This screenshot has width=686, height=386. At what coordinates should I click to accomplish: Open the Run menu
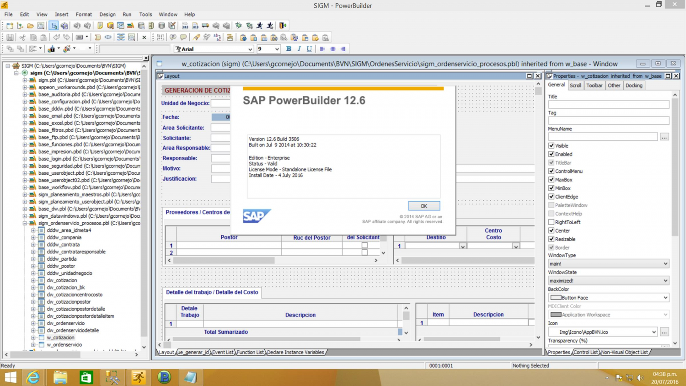(127, 15)
